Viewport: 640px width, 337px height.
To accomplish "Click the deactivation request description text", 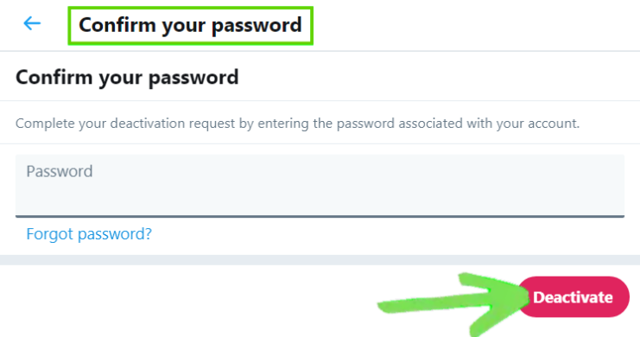I will point(297,124).
